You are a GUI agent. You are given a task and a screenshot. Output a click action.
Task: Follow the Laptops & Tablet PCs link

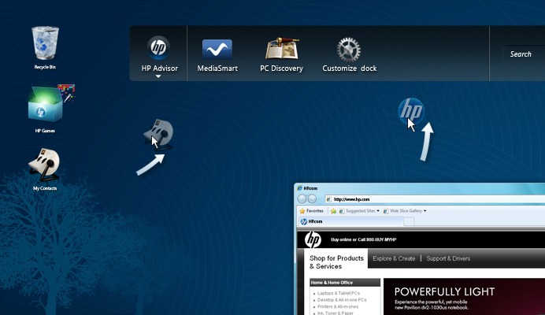[x=340, y=293]
